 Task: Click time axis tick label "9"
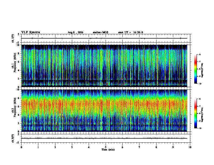173,147
